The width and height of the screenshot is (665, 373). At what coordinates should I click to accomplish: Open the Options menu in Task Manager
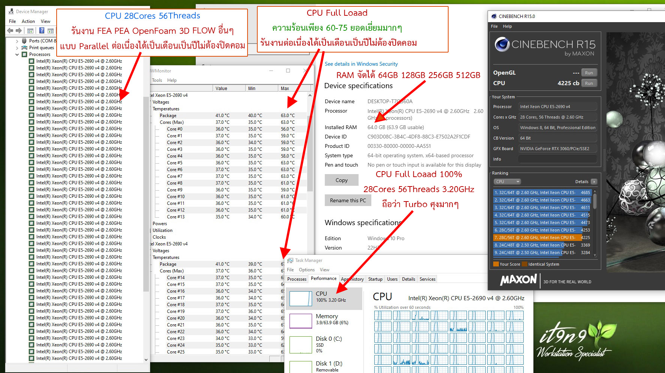[307, 270]
